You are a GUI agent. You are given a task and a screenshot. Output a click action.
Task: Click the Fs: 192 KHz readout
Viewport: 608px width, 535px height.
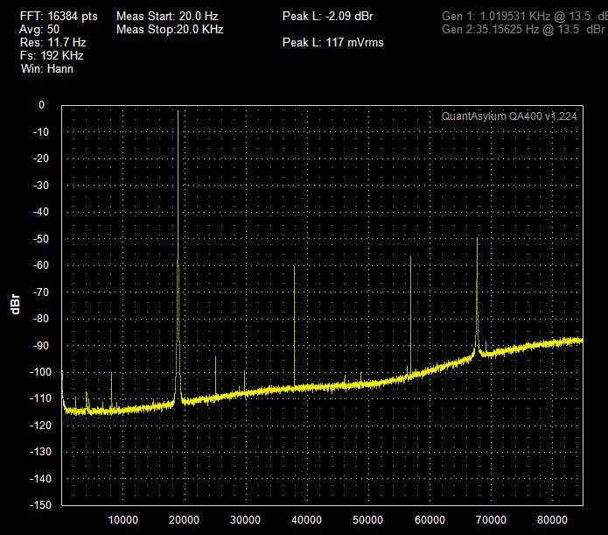pos(52,55)
